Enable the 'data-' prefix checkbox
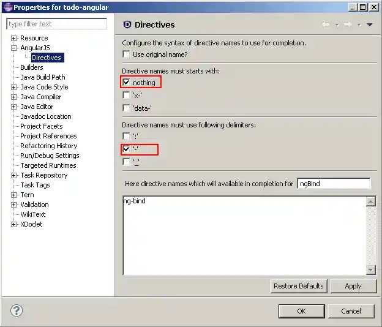 coord(126,108)
